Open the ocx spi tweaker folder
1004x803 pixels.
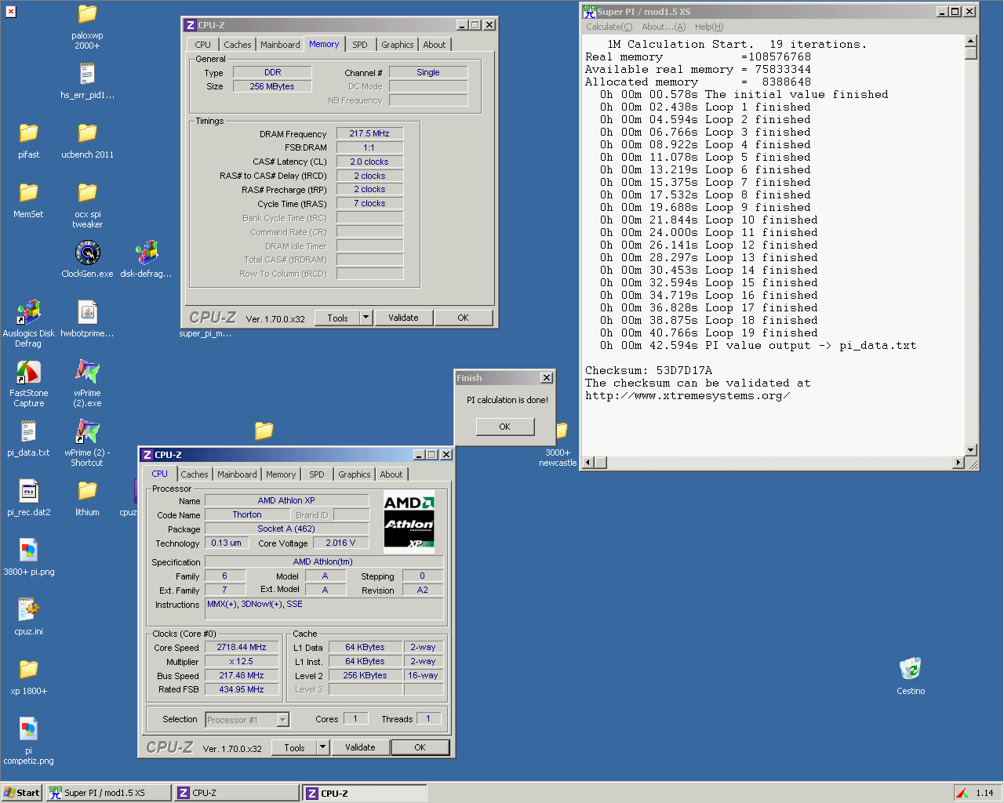click(x=87, y=194)
